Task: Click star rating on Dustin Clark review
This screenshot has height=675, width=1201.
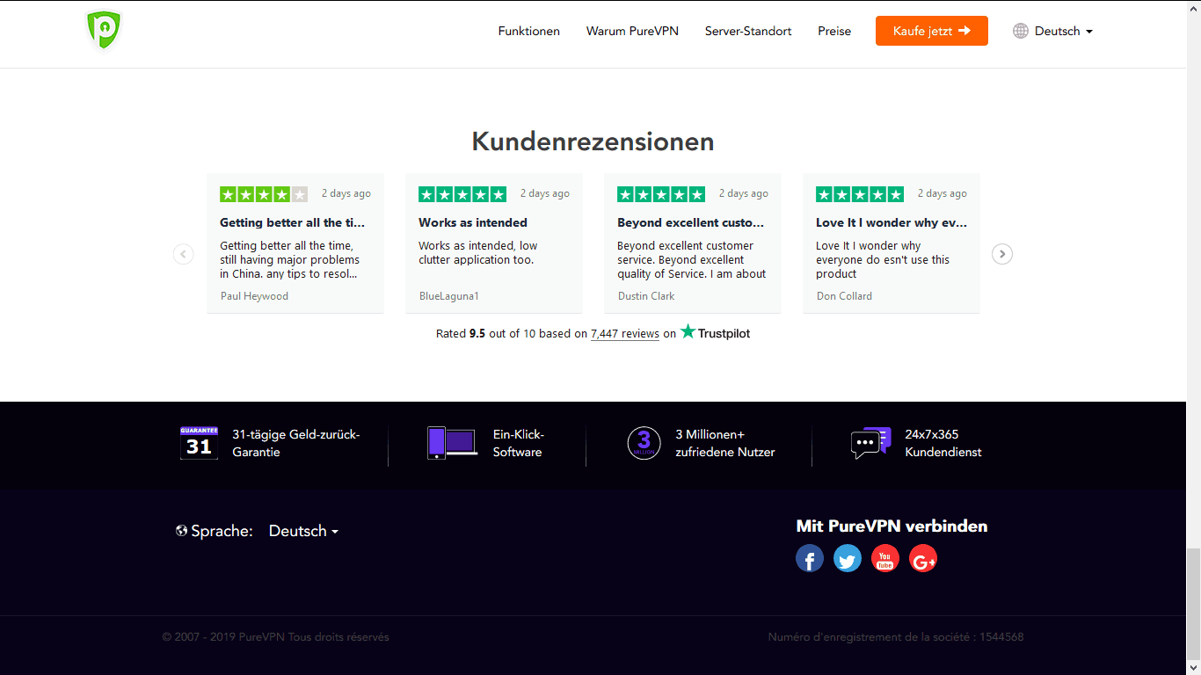Action: click(x=661, y=194)
